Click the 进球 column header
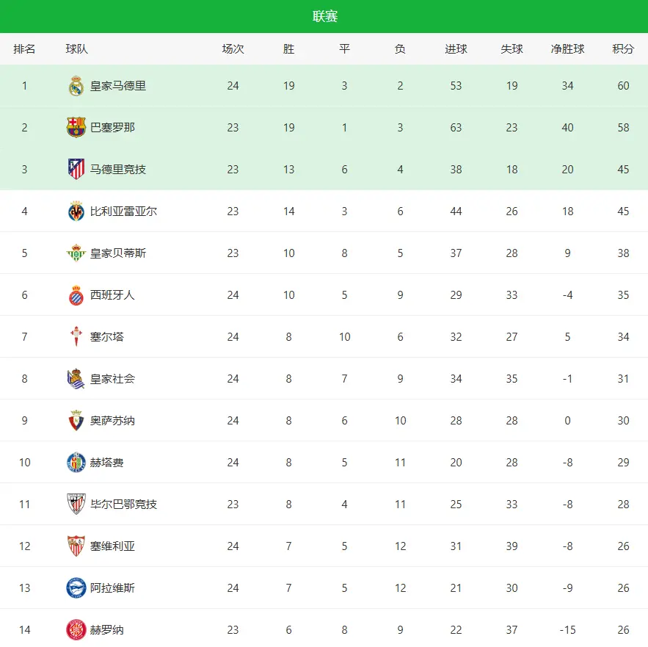Image resolution: width=648 pixels, height=647 pixels. pyautogui.click(x=456, y=49)
